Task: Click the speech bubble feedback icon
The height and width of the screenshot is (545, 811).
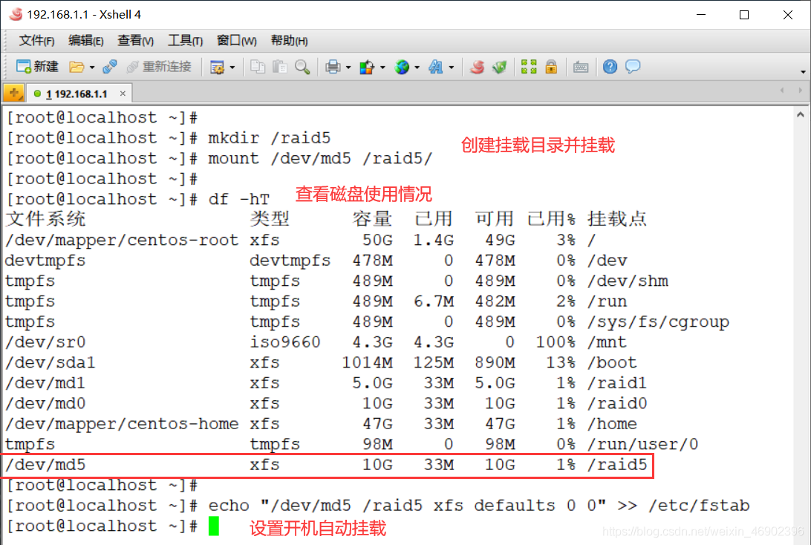Action: [633, 67]
